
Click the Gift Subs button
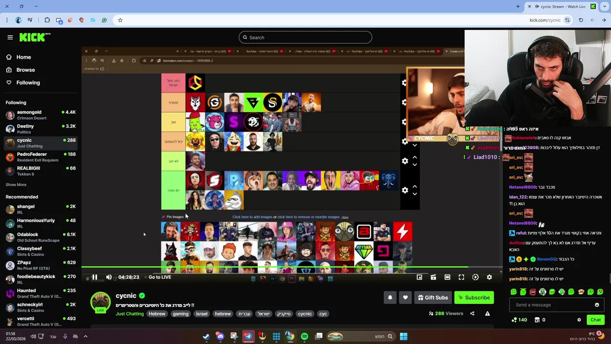[x=433, y=298]
